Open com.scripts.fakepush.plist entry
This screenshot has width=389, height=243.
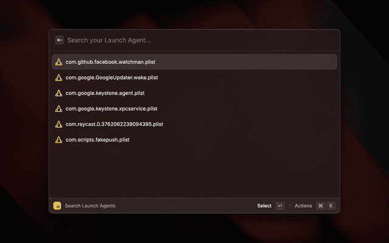97,140
